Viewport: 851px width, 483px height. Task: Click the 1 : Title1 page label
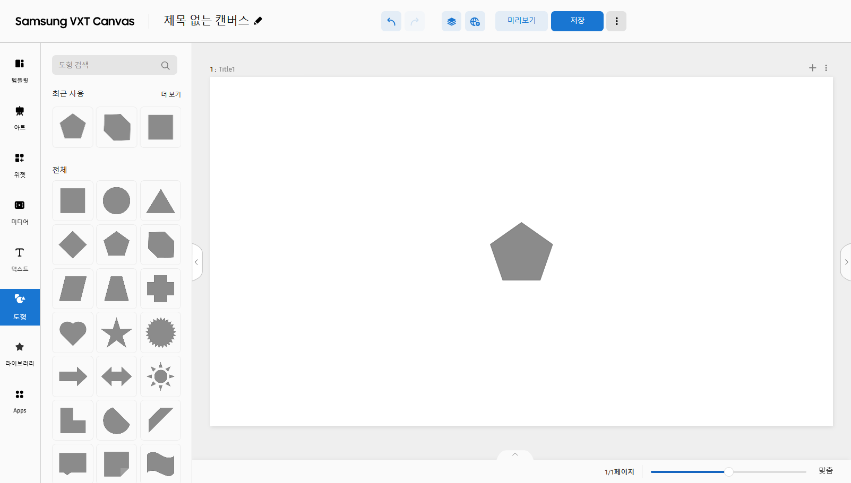pos(222,69)
